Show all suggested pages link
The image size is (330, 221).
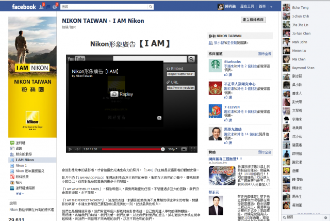pos(265,54)
